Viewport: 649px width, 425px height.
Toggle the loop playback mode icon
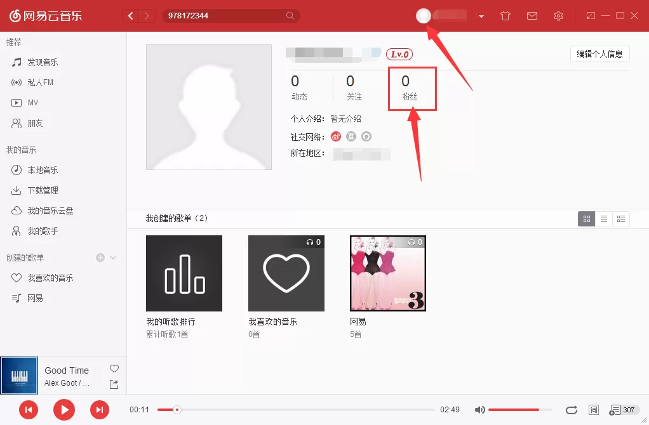coord(572,410)
